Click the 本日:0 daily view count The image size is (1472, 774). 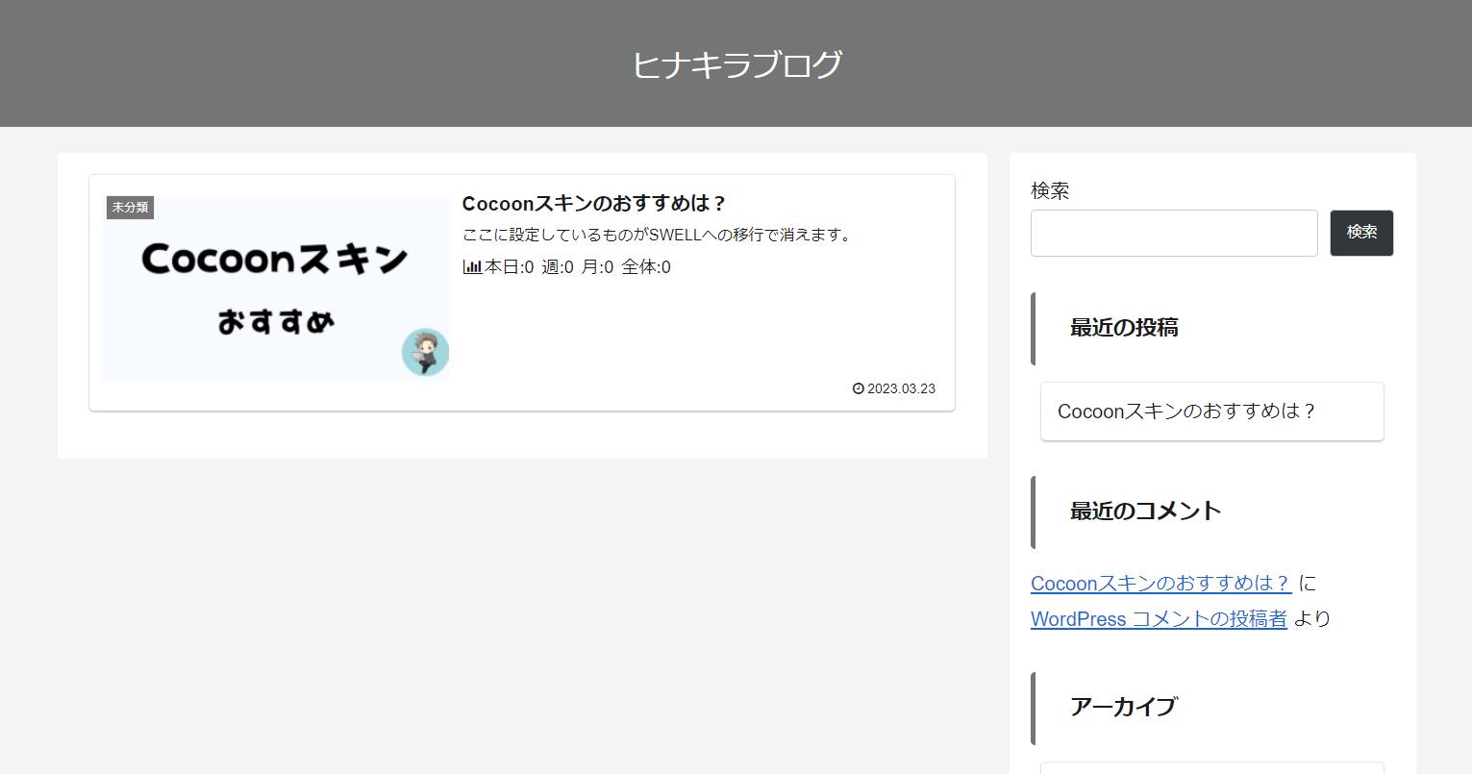pos(509,267)
